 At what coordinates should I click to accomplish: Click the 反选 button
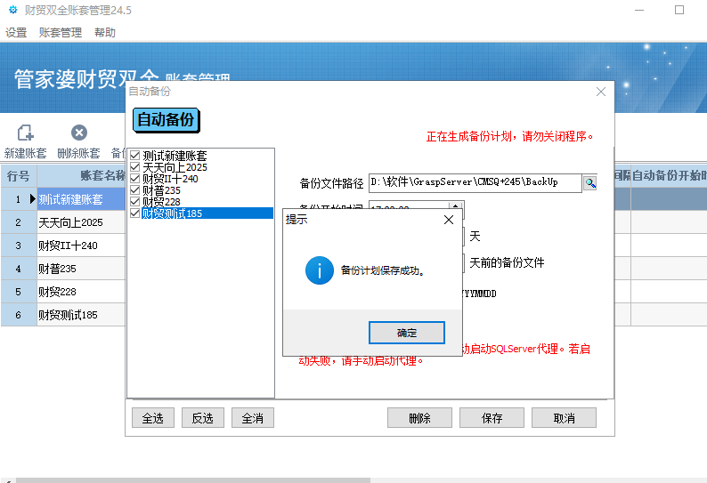pyautogui.click(x=203, y=418)
